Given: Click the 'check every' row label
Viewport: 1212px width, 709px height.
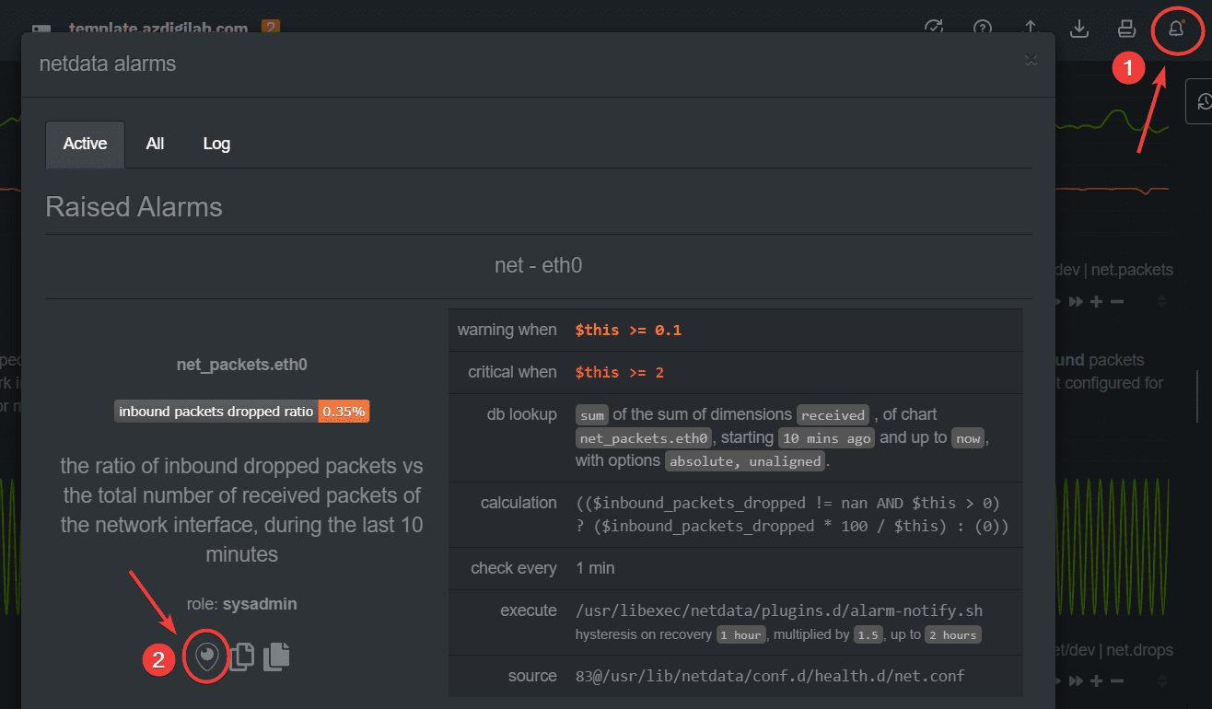Looking at the screenshot, I should coord(514,568).
